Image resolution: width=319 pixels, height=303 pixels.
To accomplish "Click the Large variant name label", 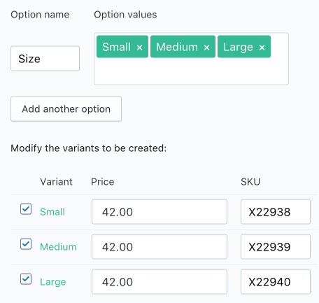I will tap(53, 282).
